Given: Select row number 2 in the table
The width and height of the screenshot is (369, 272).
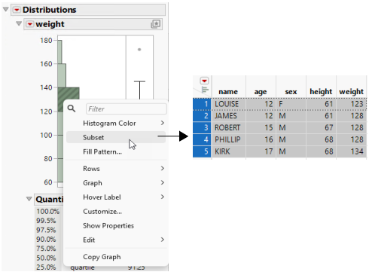Looking at the screenshot, I should [202, 116].
